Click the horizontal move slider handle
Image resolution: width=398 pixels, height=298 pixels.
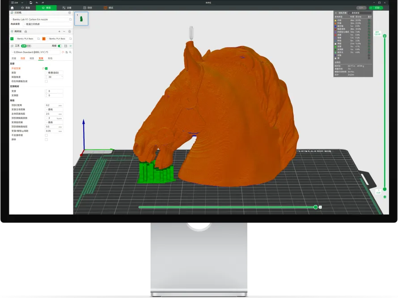[316, 207]
